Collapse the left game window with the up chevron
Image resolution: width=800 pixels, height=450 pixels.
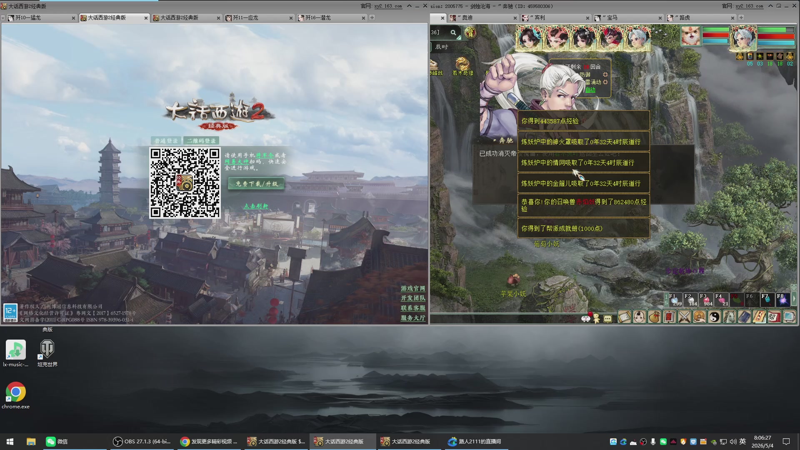click(x=409, y=6)
